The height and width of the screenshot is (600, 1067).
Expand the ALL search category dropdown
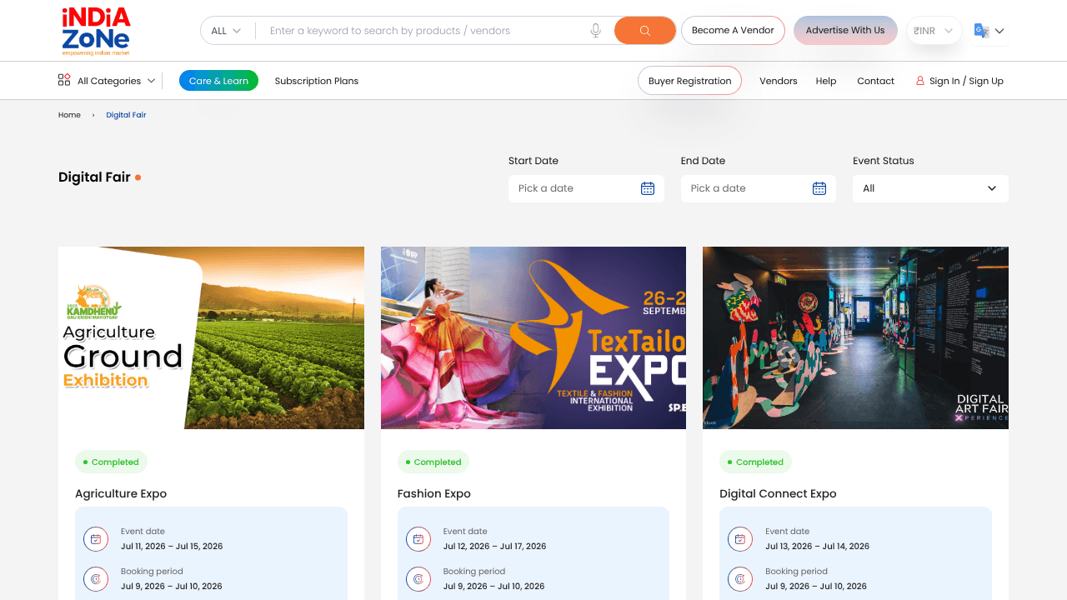click(x=226, y=31)
